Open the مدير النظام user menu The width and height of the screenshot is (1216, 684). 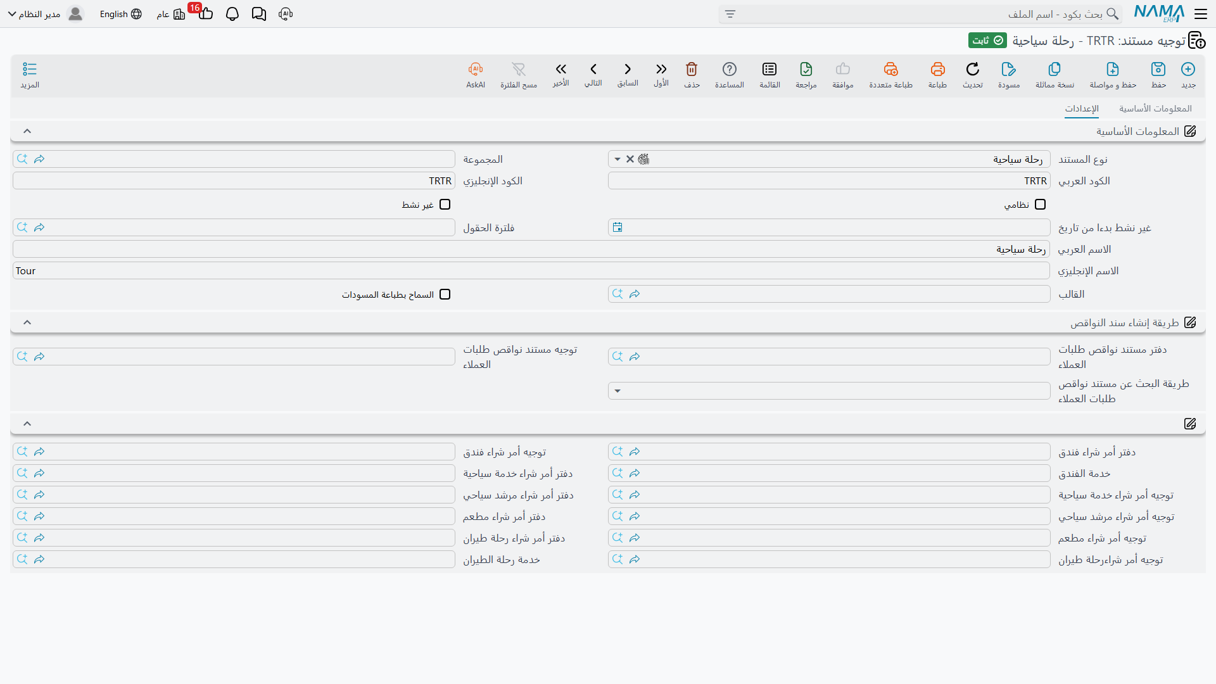click(x=45, y=14)
